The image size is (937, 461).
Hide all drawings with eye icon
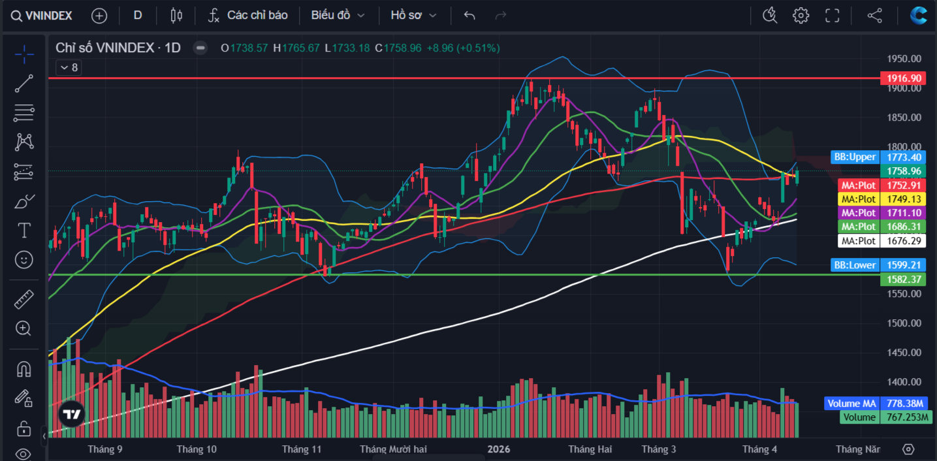[x=24, y=453]
